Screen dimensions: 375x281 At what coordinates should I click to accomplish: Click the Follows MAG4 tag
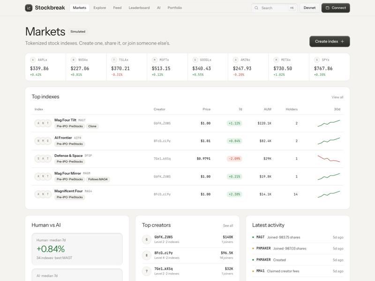point(98,179)
